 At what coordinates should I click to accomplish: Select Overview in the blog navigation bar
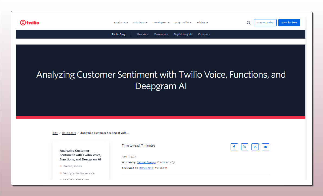tap(143, 34)
